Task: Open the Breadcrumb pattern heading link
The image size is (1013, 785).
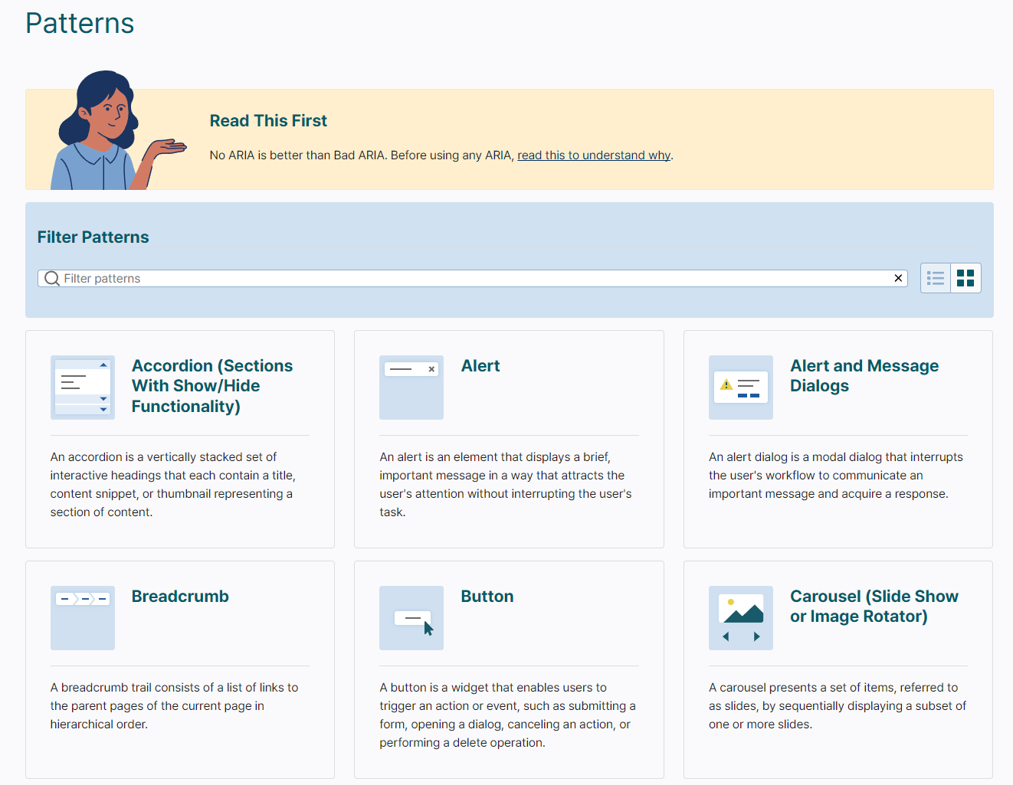Action: coord(180,597)
